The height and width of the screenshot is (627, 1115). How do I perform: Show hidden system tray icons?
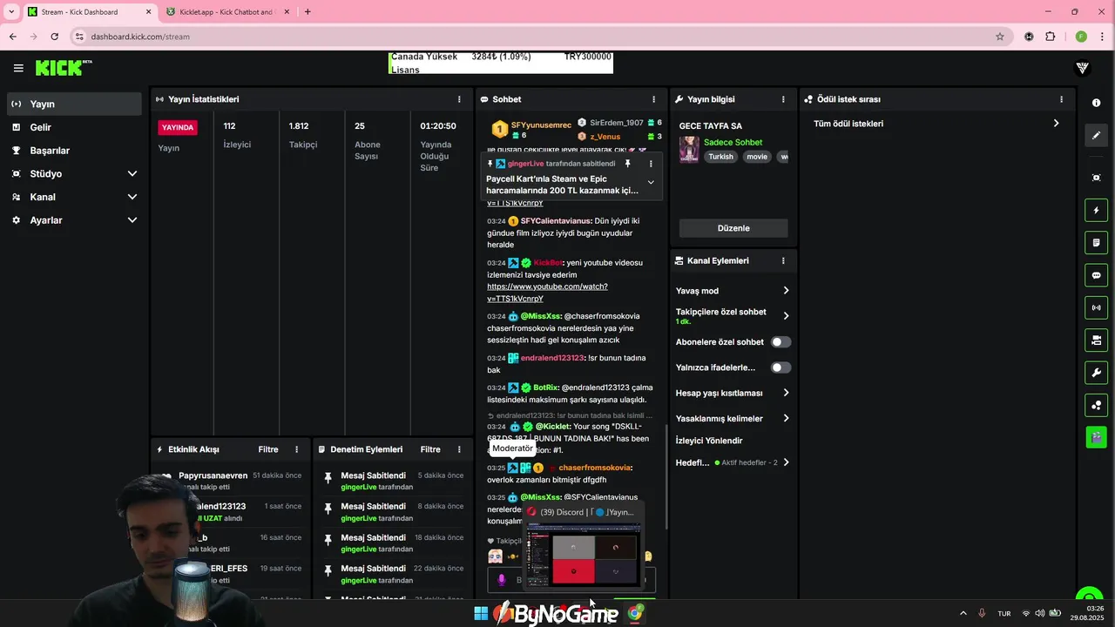coord(963,613)
